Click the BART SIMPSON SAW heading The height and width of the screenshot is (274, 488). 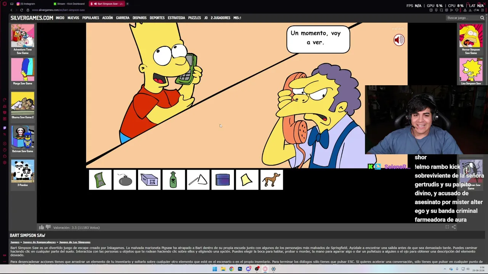pos(27,236)
